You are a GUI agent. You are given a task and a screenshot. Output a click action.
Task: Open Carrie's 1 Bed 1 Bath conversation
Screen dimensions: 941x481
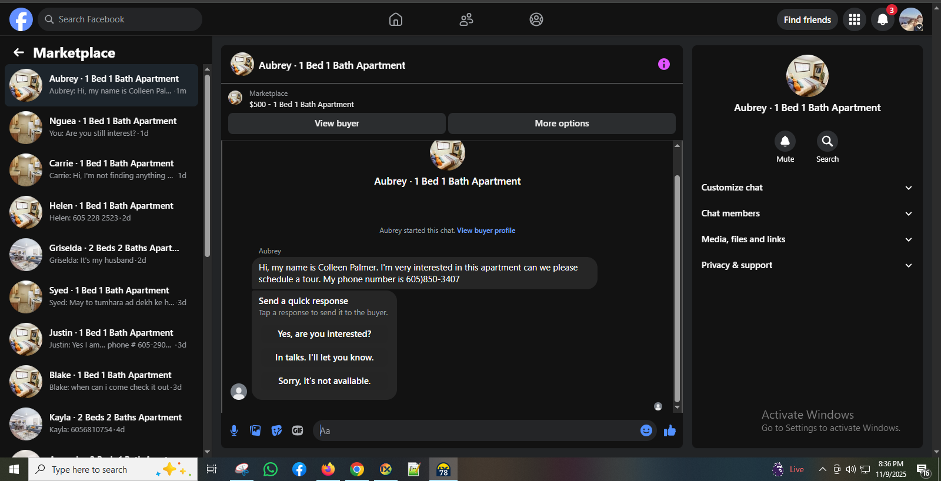pyautogui.click(x=101, y=170)
